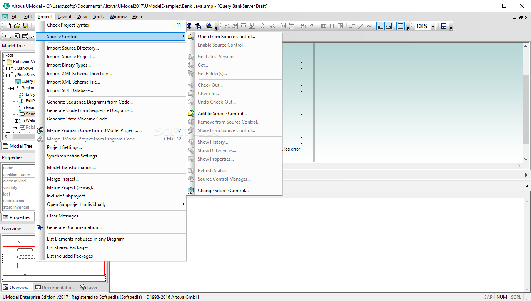The width and height of the screenshot is (531, 301).
Task: Click the Fit diagram to window icon
Action: click(x=444, y=26)
